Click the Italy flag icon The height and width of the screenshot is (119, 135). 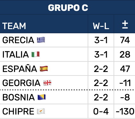pos(36,54)
